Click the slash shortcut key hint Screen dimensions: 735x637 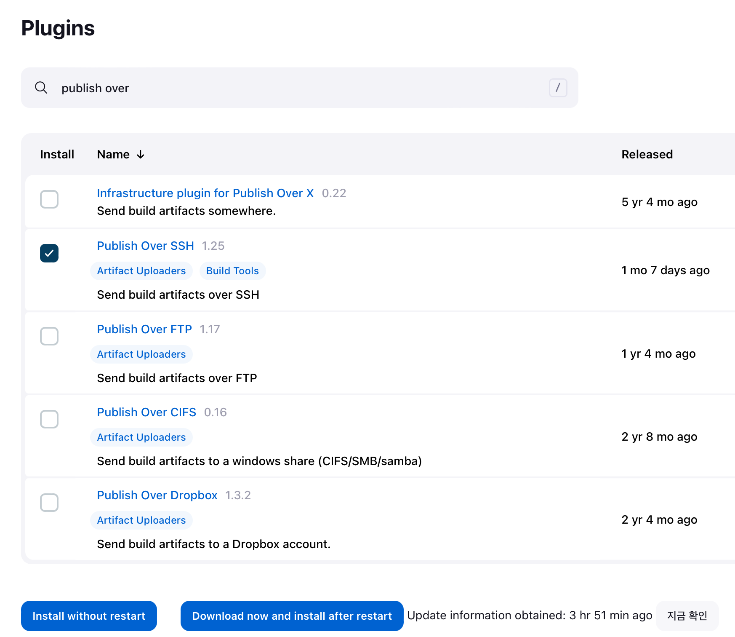pyautogui.click(x=558, y=88)
